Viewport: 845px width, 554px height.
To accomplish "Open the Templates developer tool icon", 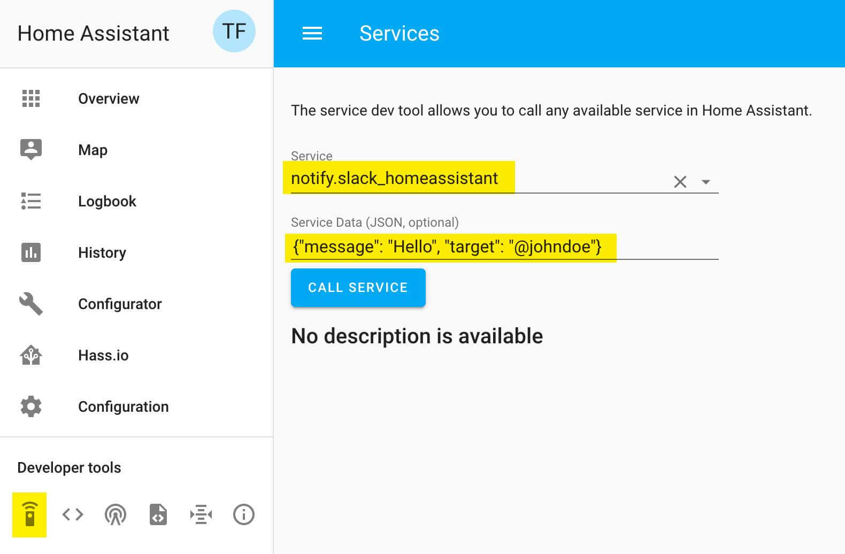I will [x=158, y=514].
